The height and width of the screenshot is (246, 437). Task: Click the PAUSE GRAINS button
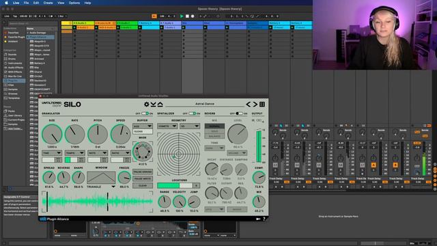(143, 172)
